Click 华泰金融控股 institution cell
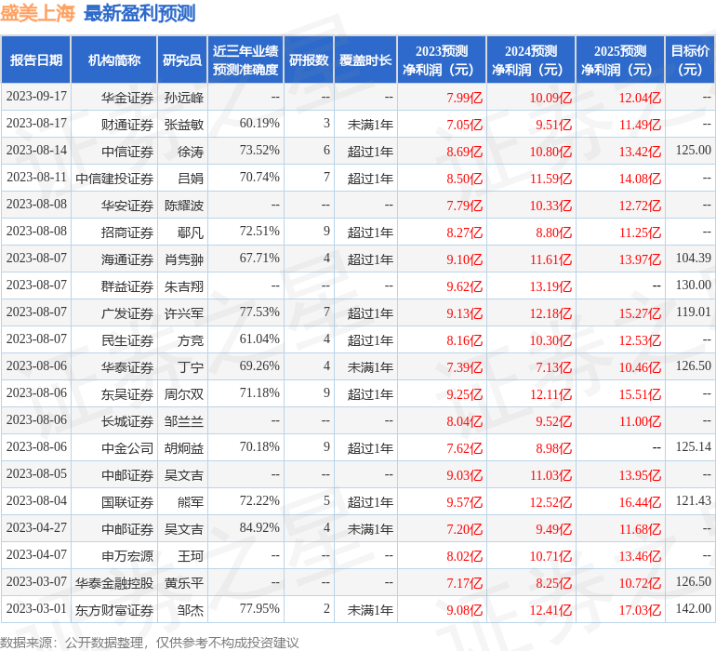The image size is (716, 651). 114,583
